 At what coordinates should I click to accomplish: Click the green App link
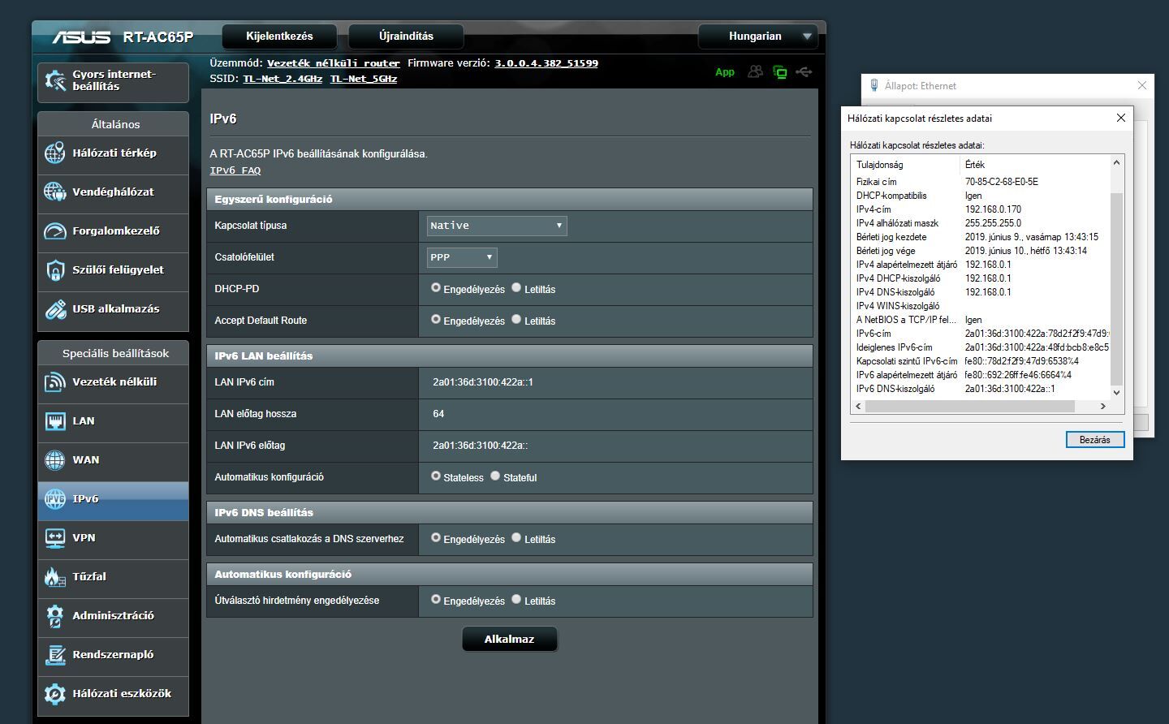pyautogui.click(x=725, y=72)
